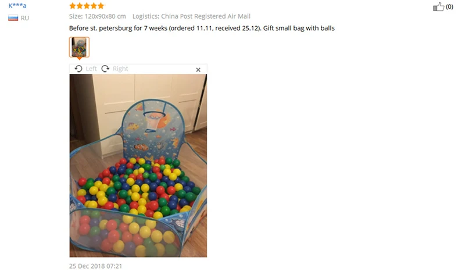Viewport: 465px width, 275px height.
Task: Click the (0) helpful vote count
Action: point(449,6)
